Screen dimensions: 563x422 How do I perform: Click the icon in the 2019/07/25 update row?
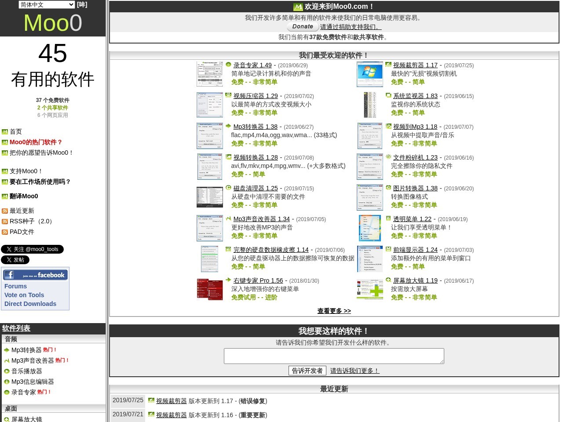tap(151, 400)
